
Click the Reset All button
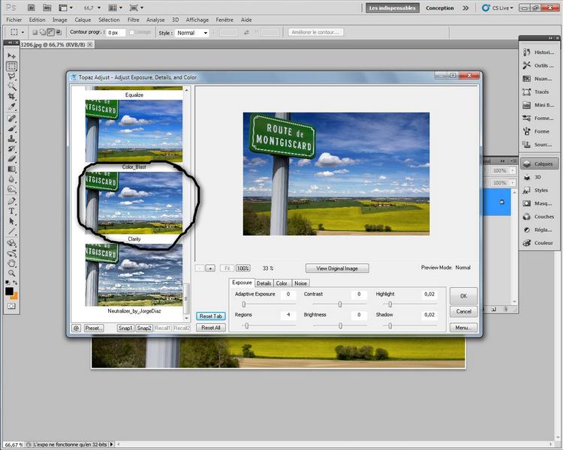tap(211, 328)
